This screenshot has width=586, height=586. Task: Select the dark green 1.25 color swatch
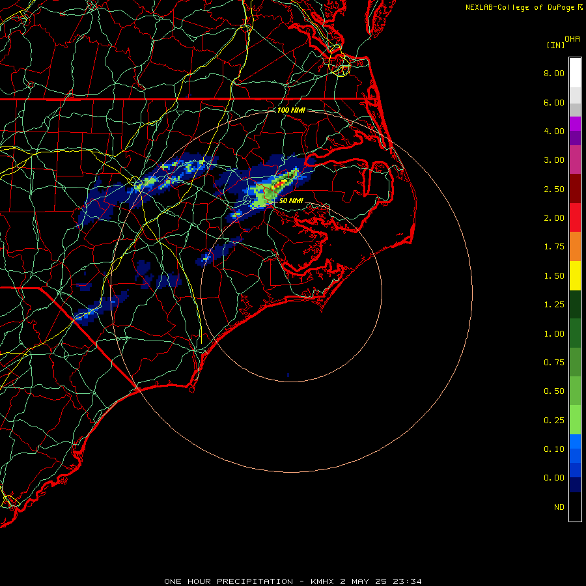click(575, 304)
